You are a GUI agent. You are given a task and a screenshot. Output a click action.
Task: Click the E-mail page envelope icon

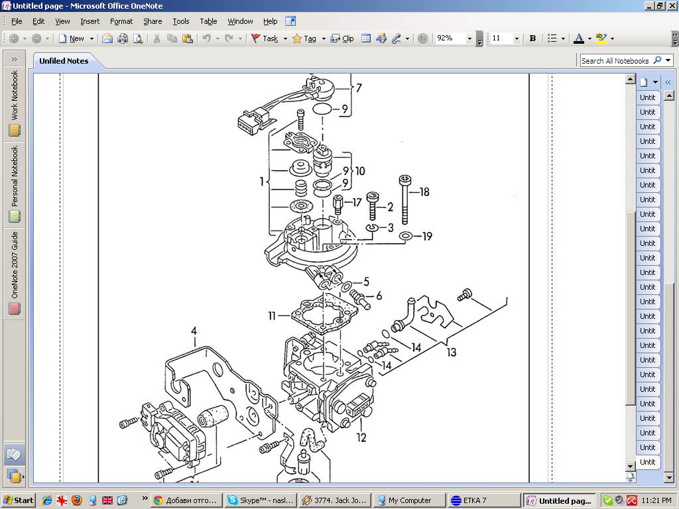click(x=107, y=38)
